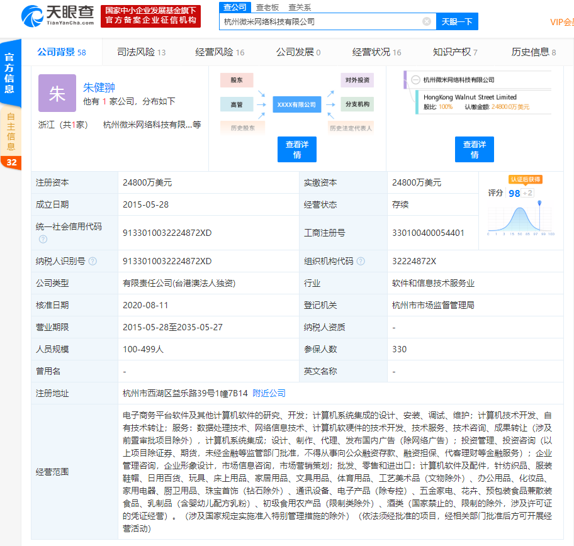Open help icon beside 组织机构代码
This screenshot has width=574, height=546.
click(x=361, y=261)
